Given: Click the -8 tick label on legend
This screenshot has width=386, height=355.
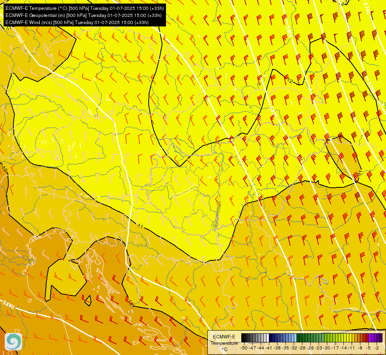Looking at the screenshot, I should pos(360,348).
